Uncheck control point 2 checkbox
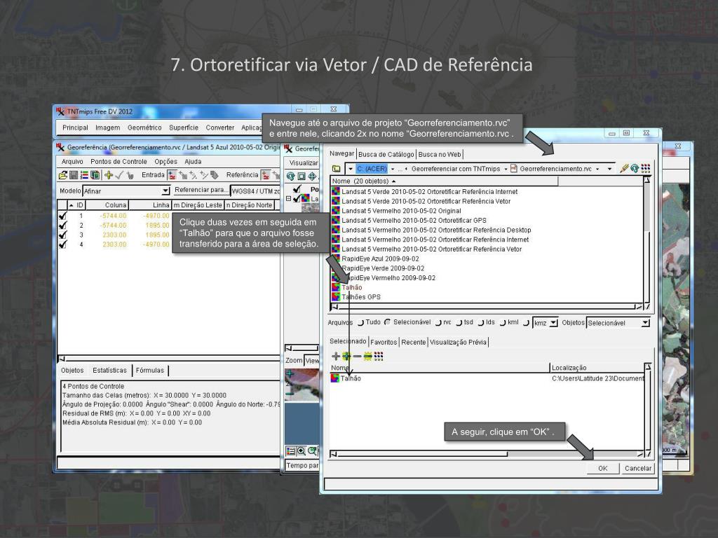 (62, 225)
